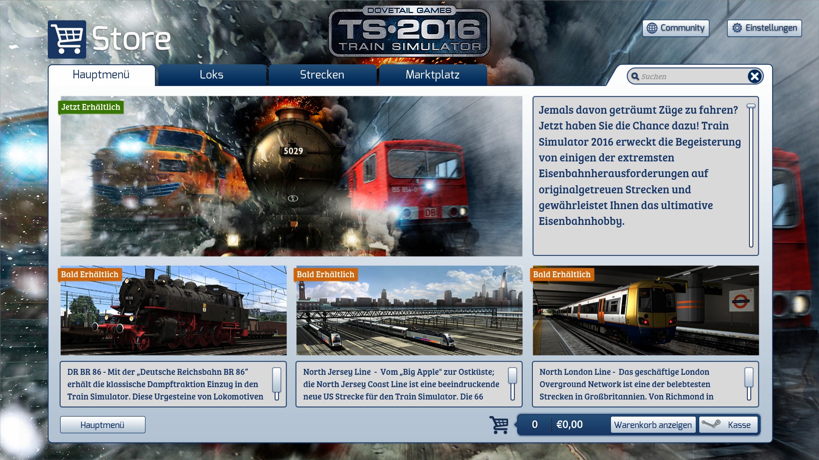
Task: Open the Strecken tab
Action: (x=322, y=75)
